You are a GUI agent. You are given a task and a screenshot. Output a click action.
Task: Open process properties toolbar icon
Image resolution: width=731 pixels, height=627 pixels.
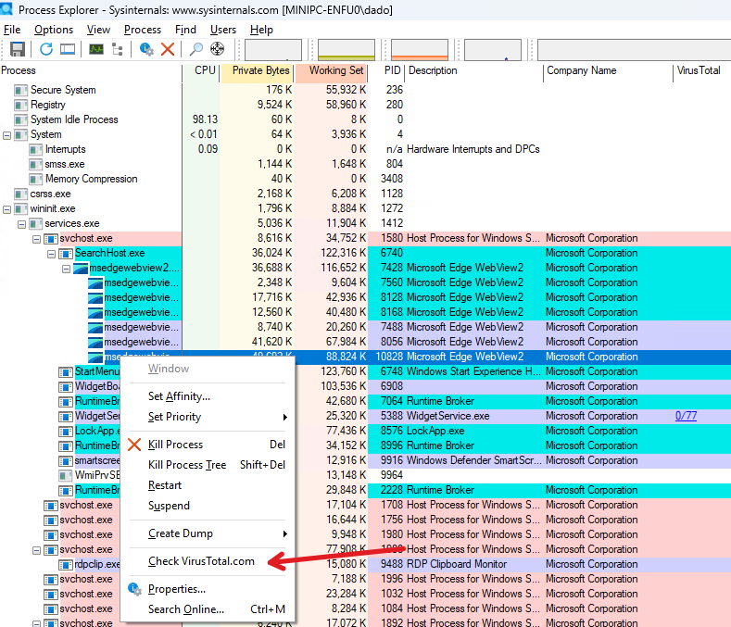coord(146,49)
